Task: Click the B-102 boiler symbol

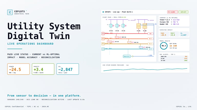Action: point(145,26)
